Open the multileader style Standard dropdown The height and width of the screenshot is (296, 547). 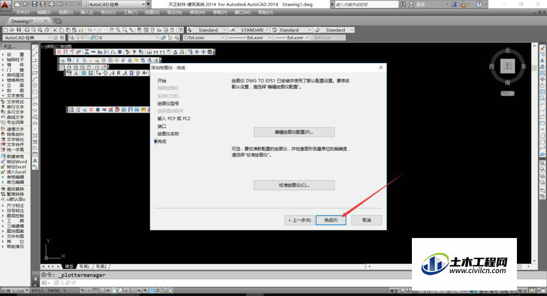coord(352,30)
